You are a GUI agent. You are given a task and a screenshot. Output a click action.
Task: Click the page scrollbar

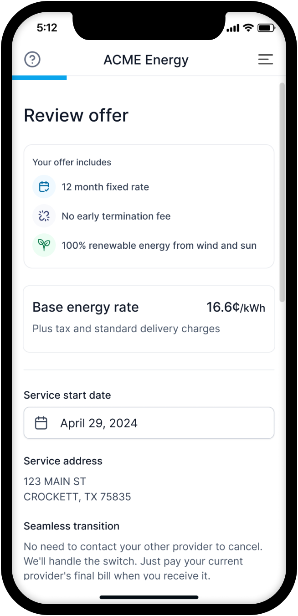(x=282, y=191)
